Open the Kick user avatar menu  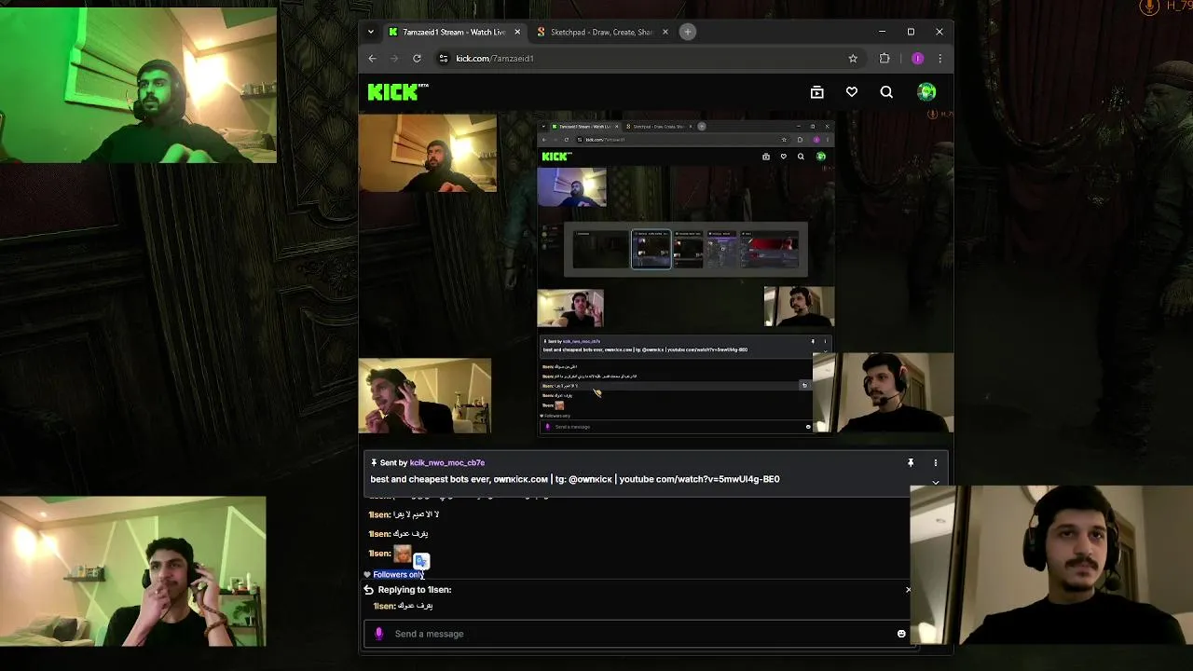pyautogui.click(x=926, y=91)
